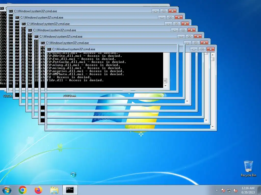Minimize the fourth cmd window from the front

click(x=175, y=30)
